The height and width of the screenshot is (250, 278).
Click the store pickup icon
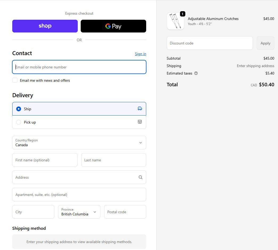click(140, 122)
